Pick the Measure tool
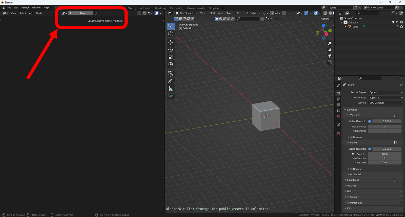This screenshot has height=217, width=405. pyautogui.click(x=171, y=89)
